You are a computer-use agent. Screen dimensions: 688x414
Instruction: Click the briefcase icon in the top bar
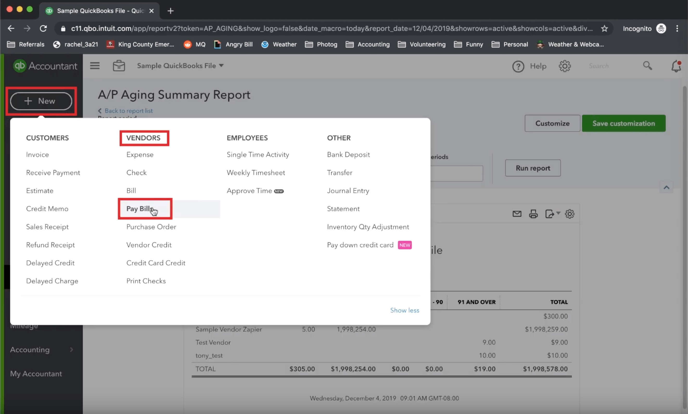pyautogui.click(x=119, y=66)
